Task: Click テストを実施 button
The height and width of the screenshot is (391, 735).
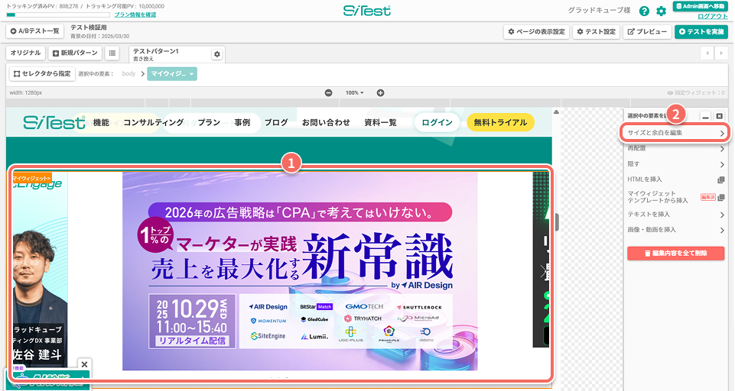Action: click(x=701, y=31)
